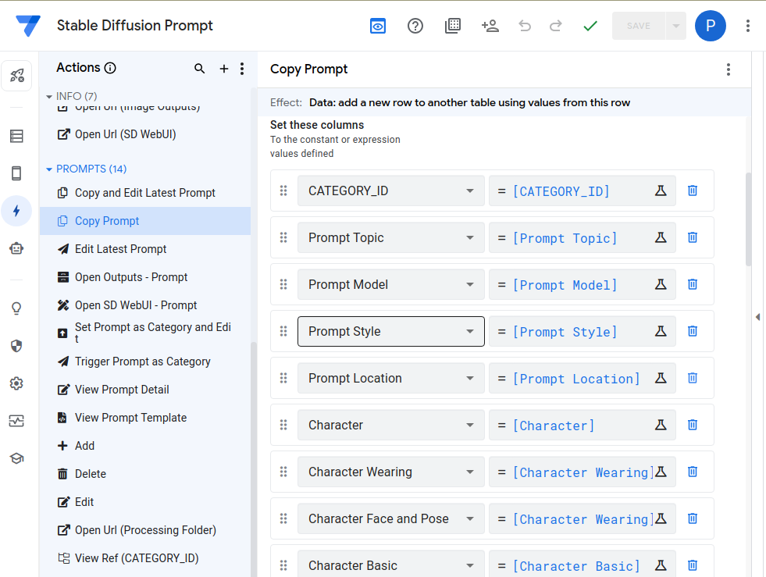The height and width of the screenshot is (577, 766).
Task: Click the Actions list vertical scrollbar
Action: tap(253, 459)
